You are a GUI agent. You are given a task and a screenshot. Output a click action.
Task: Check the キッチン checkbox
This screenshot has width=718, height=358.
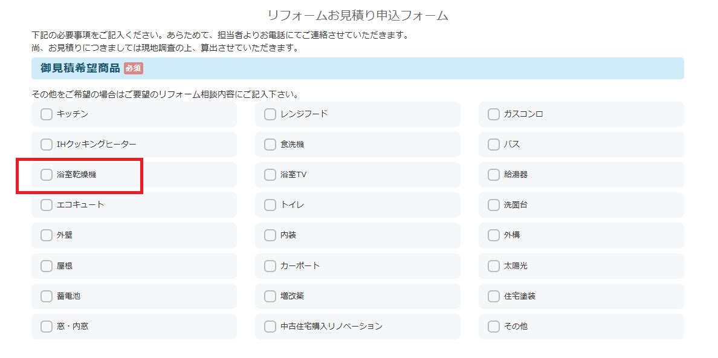47,114
